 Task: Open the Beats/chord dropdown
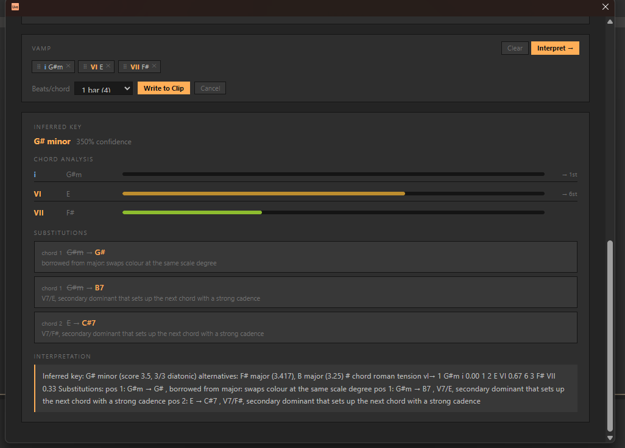(104, 88)
